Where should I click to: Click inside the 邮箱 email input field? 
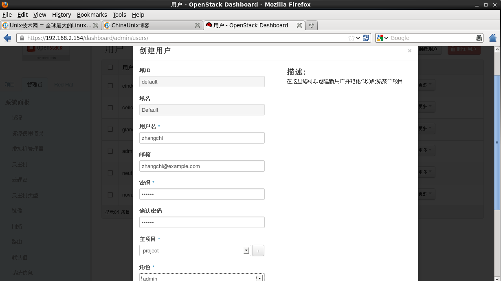(x=202, y=166)
